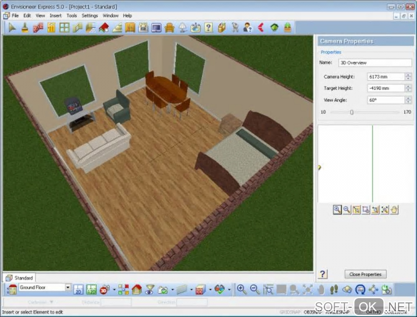Open the help assistant person icon
The width and height of the screenshot is (417, 317).
(248, 27)
